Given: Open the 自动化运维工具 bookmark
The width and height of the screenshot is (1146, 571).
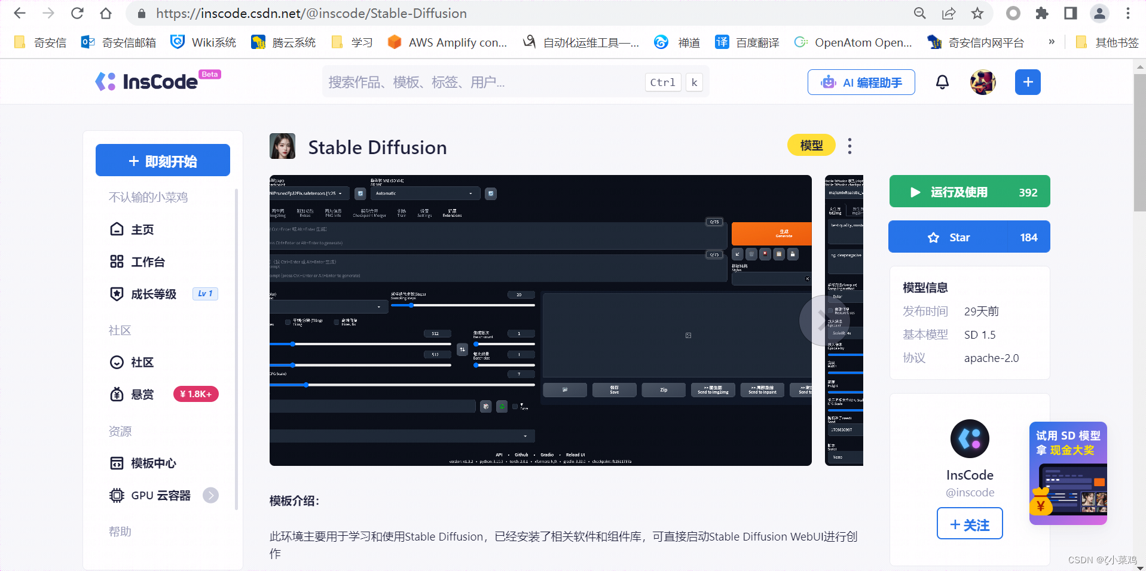Looking at the screenshot, I should [581, 42].
